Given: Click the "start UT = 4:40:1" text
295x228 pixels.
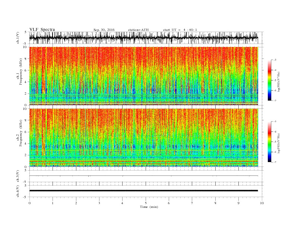Looking at the screenshot, I should pyautogui.click(x=180, y=30).
